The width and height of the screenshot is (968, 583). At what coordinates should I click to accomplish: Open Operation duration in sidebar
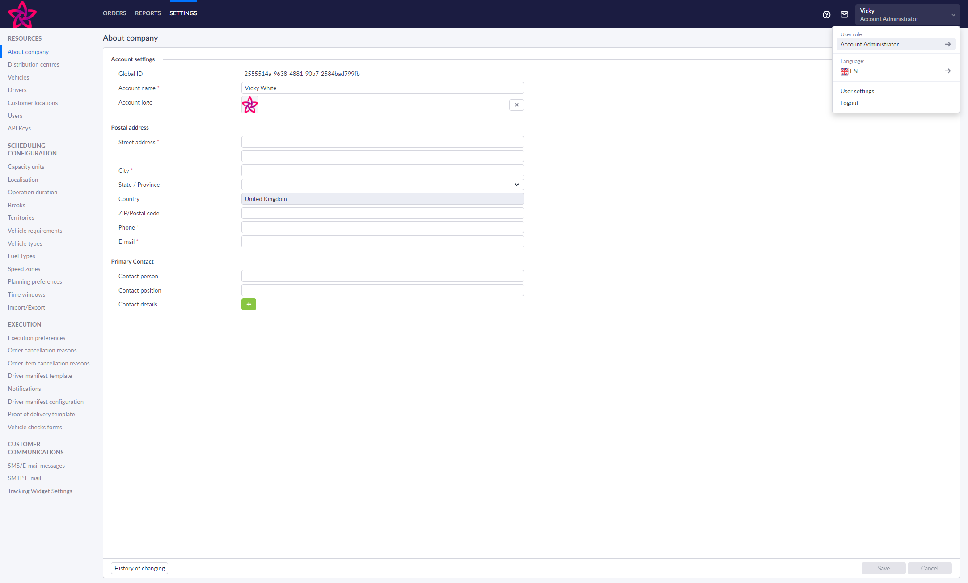point(32,192)
